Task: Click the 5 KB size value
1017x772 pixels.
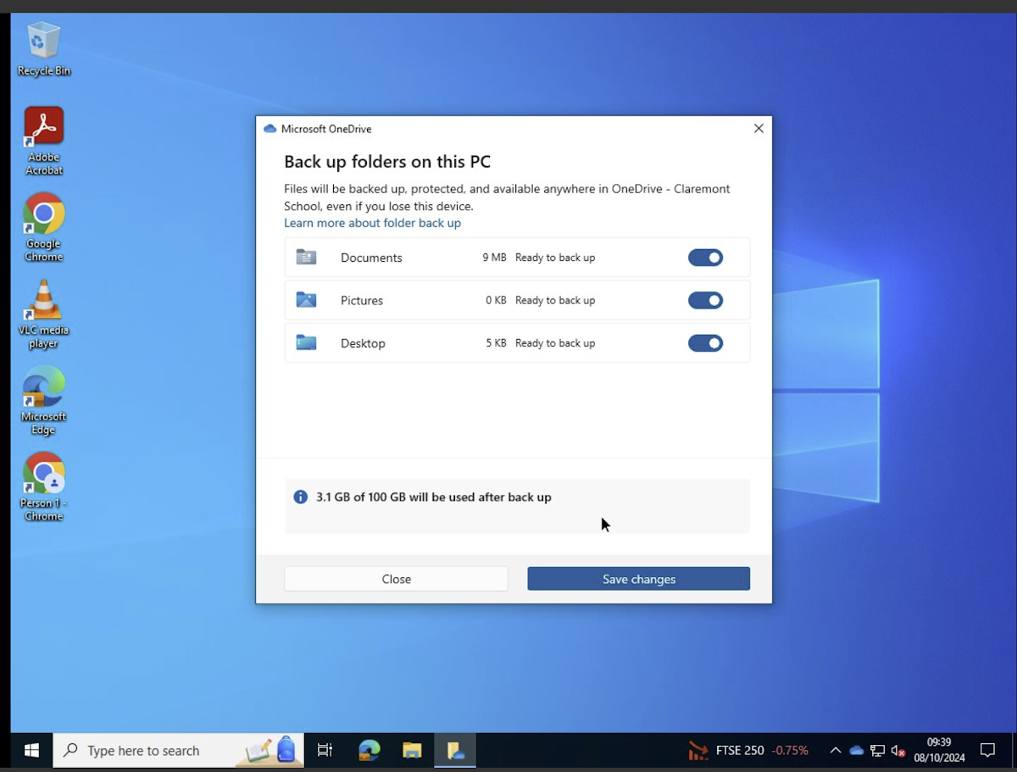Action: [x=496, y=343]
